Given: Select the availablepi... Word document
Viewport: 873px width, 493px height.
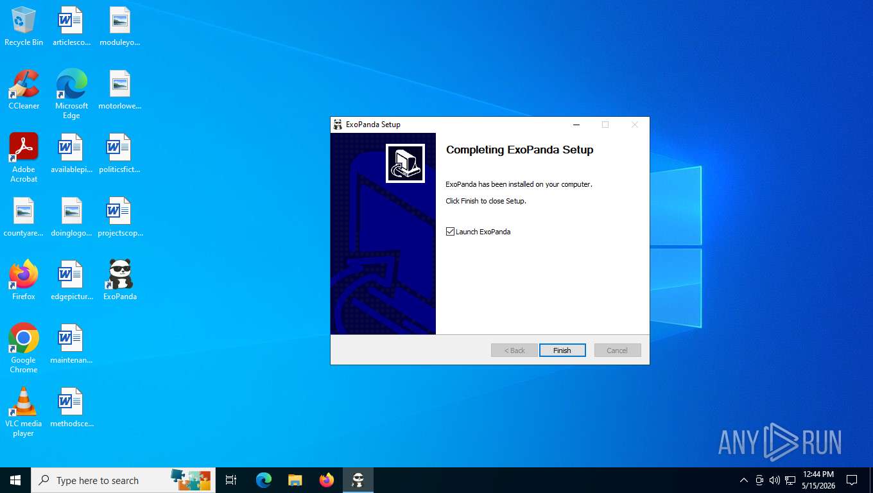Looking at the screenshot, I should (x=71, y=154).
